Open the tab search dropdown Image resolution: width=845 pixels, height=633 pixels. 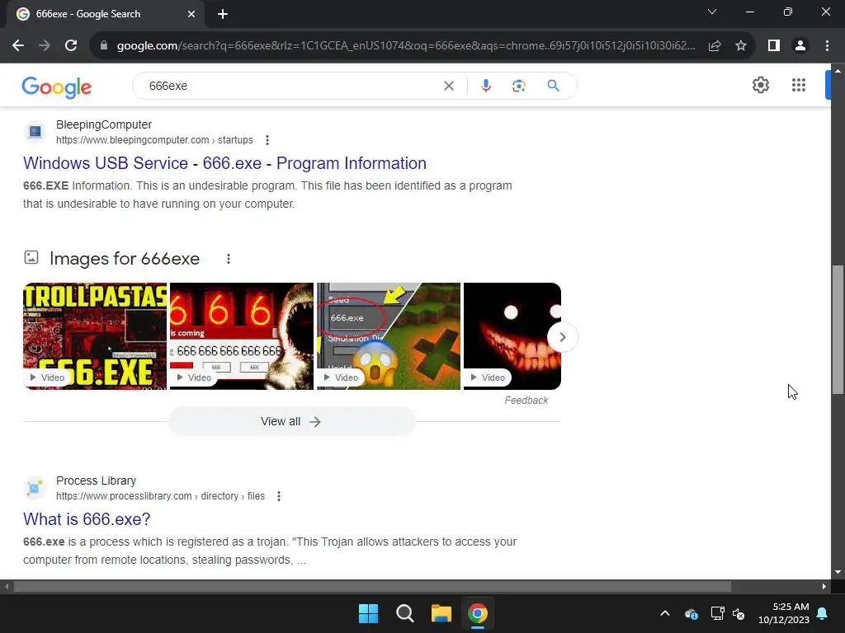(x=712, y=12)
